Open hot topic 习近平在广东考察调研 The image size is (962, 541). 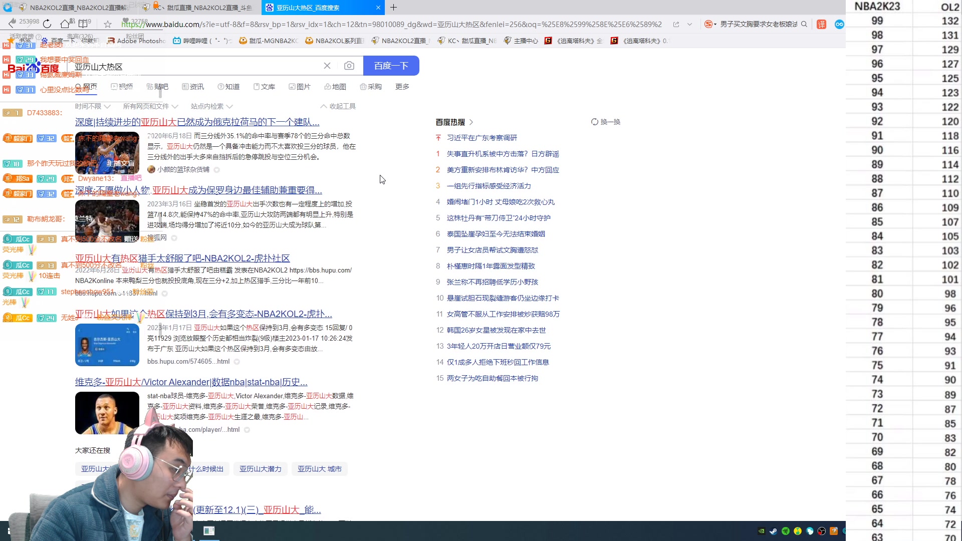pos(482,138)
